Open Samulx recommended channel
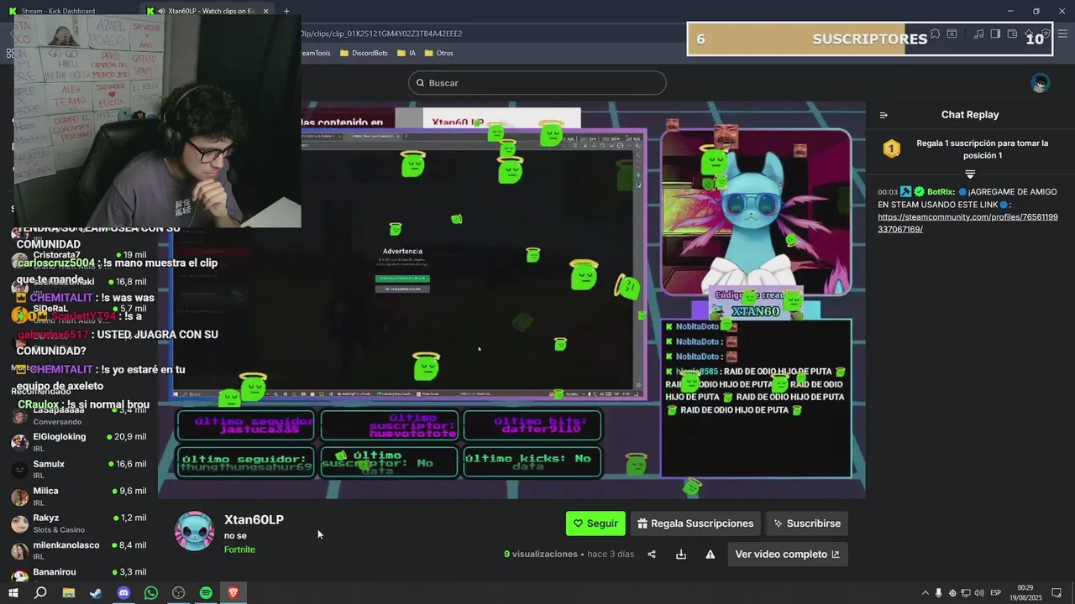1075x604 pixels. click(x=78, y=468)
